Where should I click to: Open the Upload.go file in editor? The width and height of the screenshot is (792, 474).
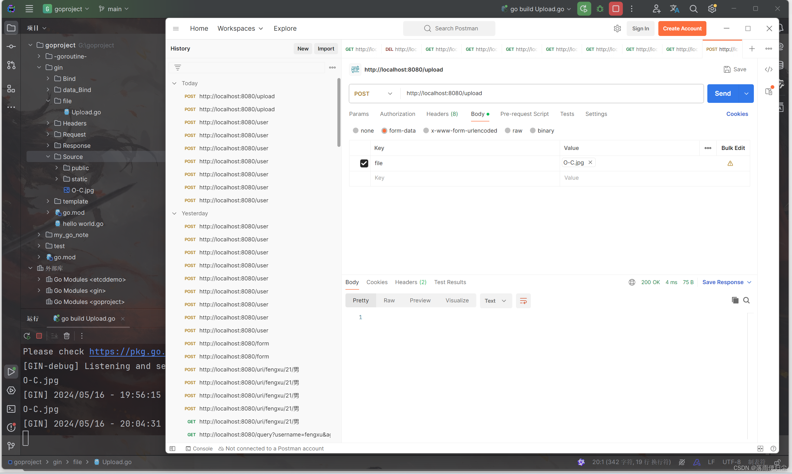click(x=86, y=112)
